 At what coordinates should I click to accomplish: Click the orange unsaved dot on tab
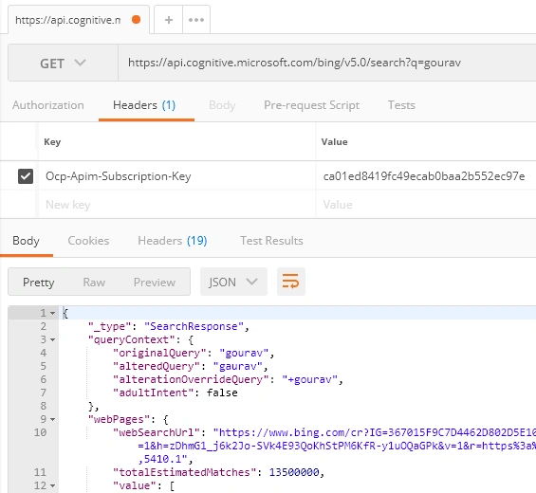[136, 20]
